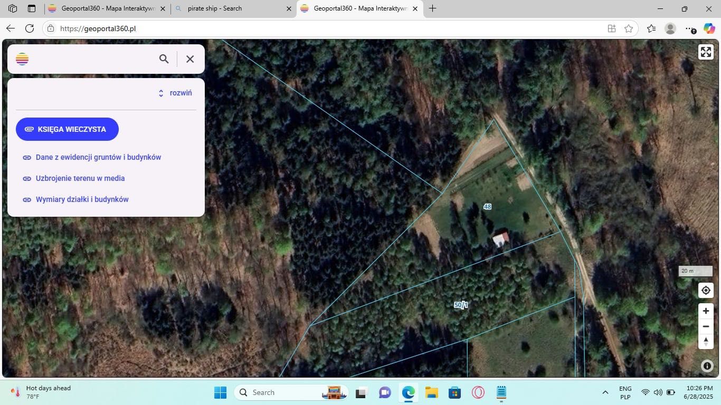Image resolution: width=721 pixels, height=405 pixels.
Task: Open Opera browser from the taskbar
Action: (478, 392)
